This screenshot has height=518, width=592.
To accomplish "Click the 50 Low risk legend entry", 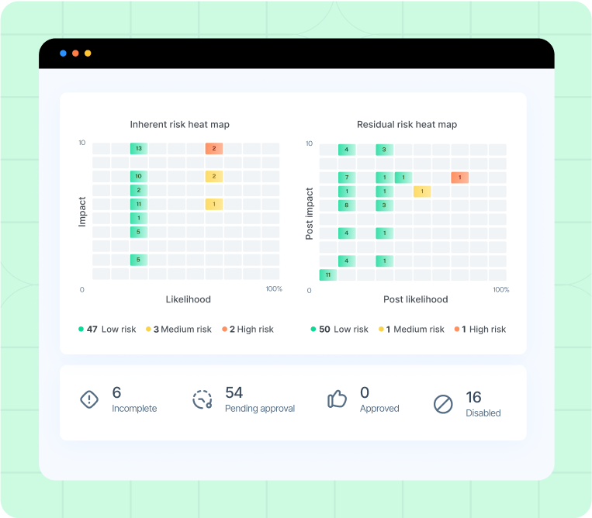I will (339, 329).
